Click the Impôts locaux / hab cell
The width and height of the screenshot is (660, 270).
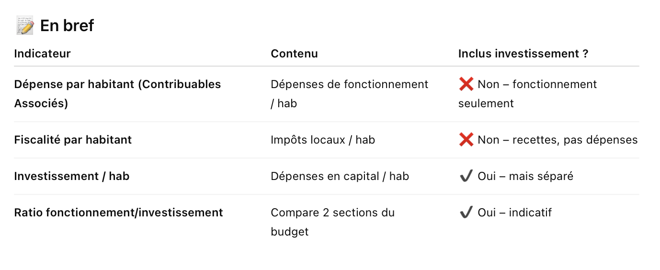[x=322, y=140]
